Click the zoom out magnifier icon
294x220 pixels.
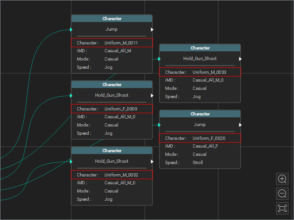[282, 193]
